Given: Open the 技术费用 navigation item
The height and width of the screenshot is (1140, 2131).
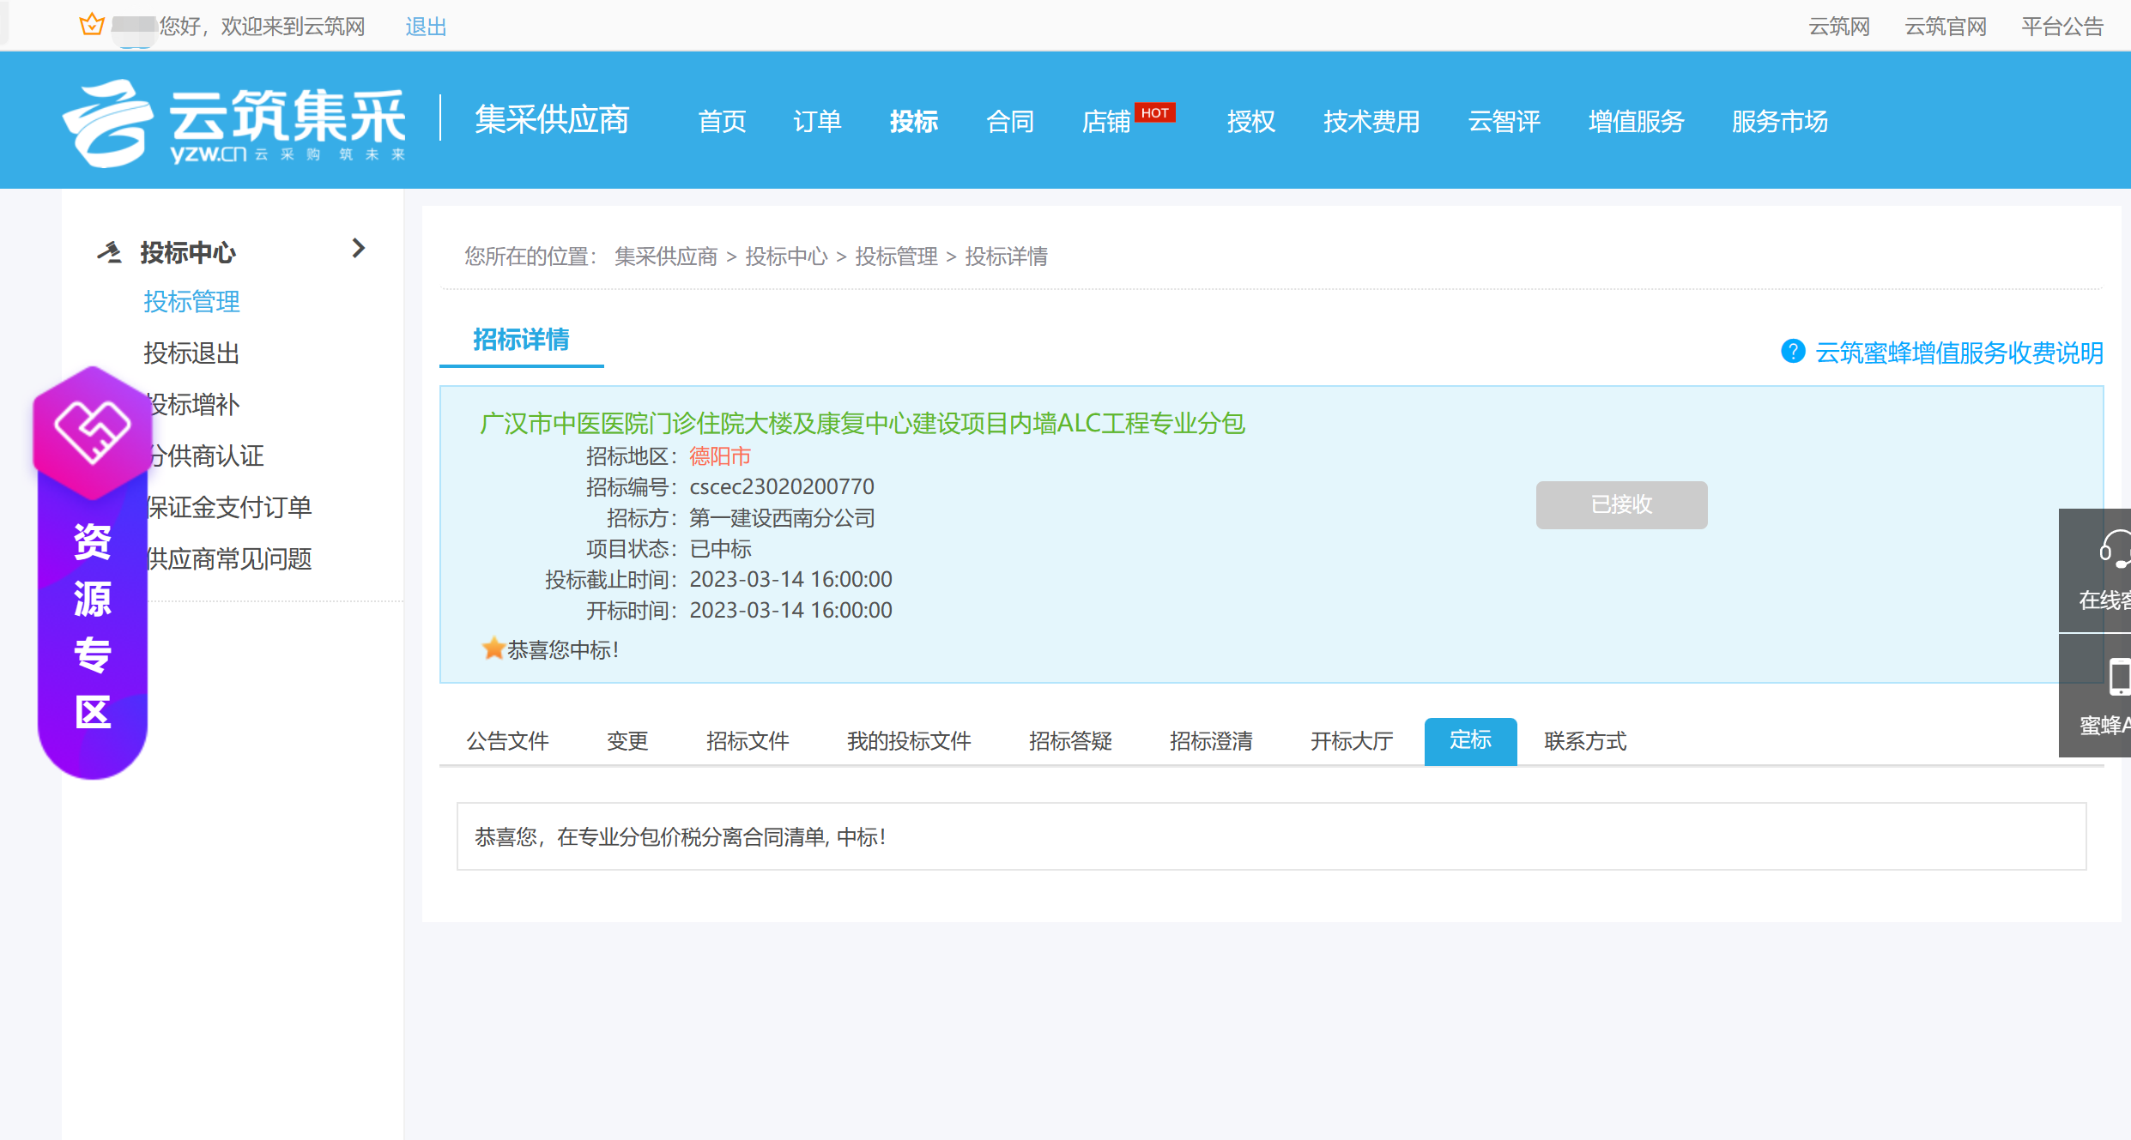Looking at the screenshot, I should [1371, 122].
